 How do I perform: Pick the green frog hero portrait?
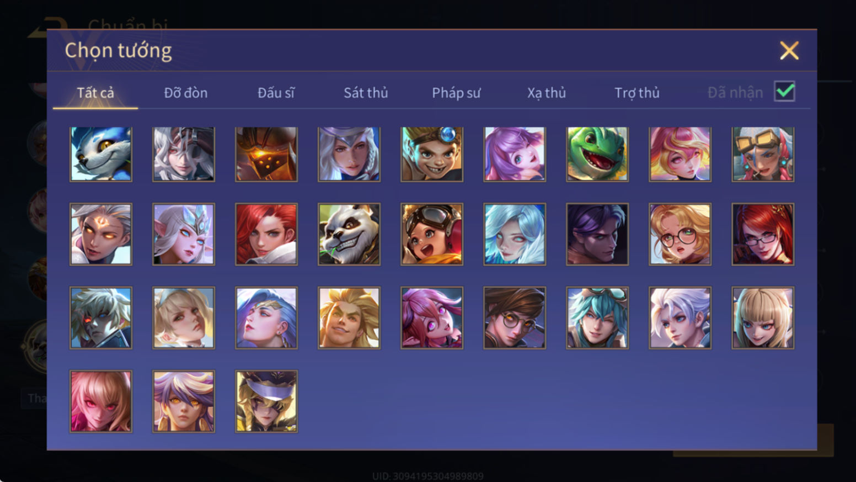click(597, 154)
